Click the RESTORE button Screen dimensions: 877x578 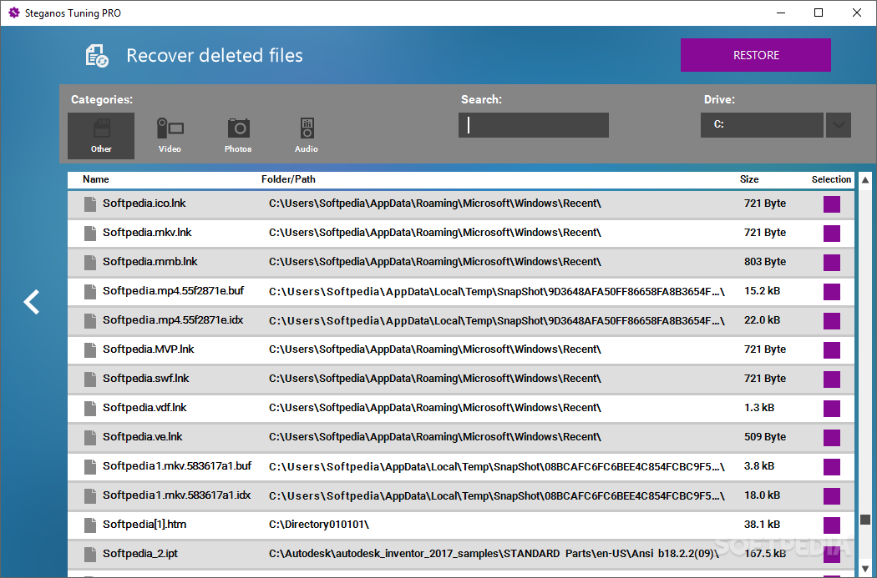756,55
